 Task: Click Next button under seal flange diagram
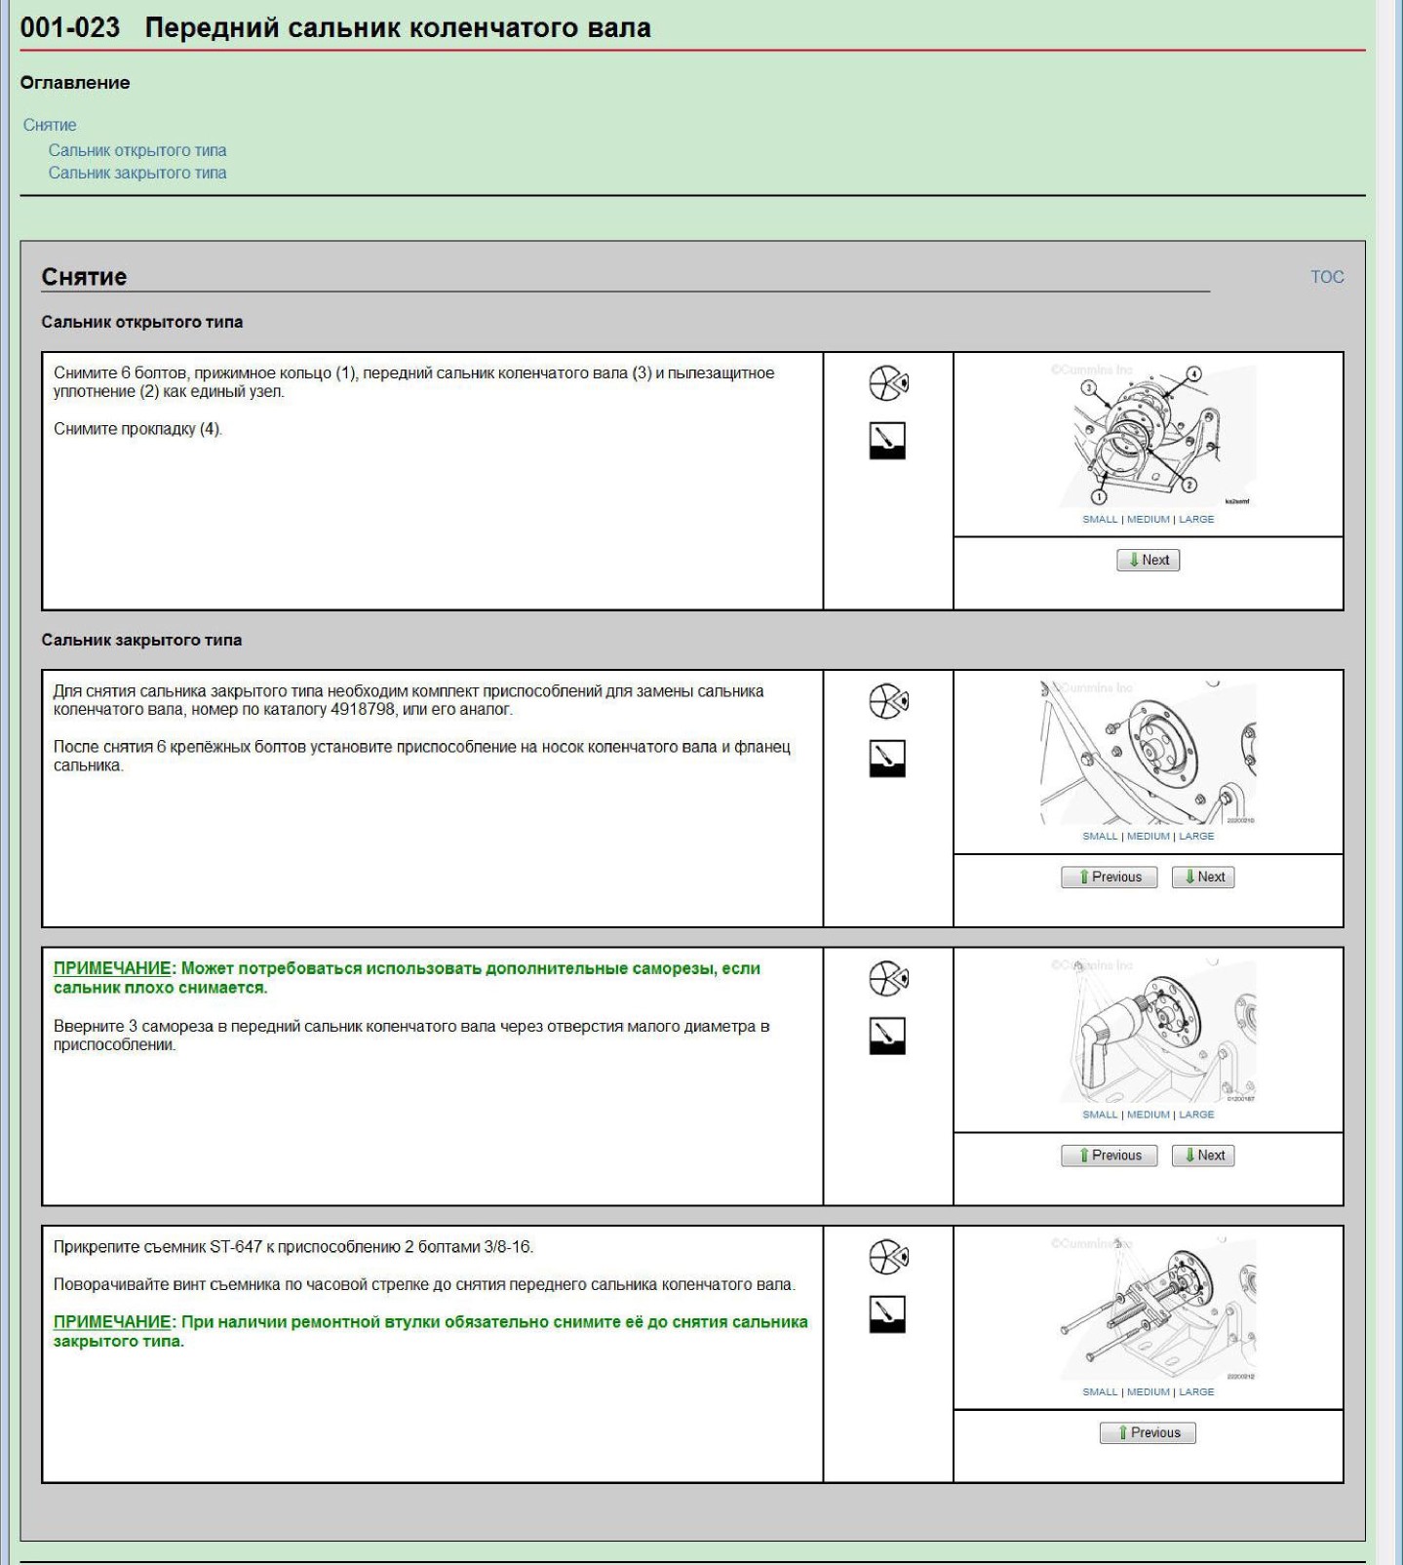(1204, 877)
